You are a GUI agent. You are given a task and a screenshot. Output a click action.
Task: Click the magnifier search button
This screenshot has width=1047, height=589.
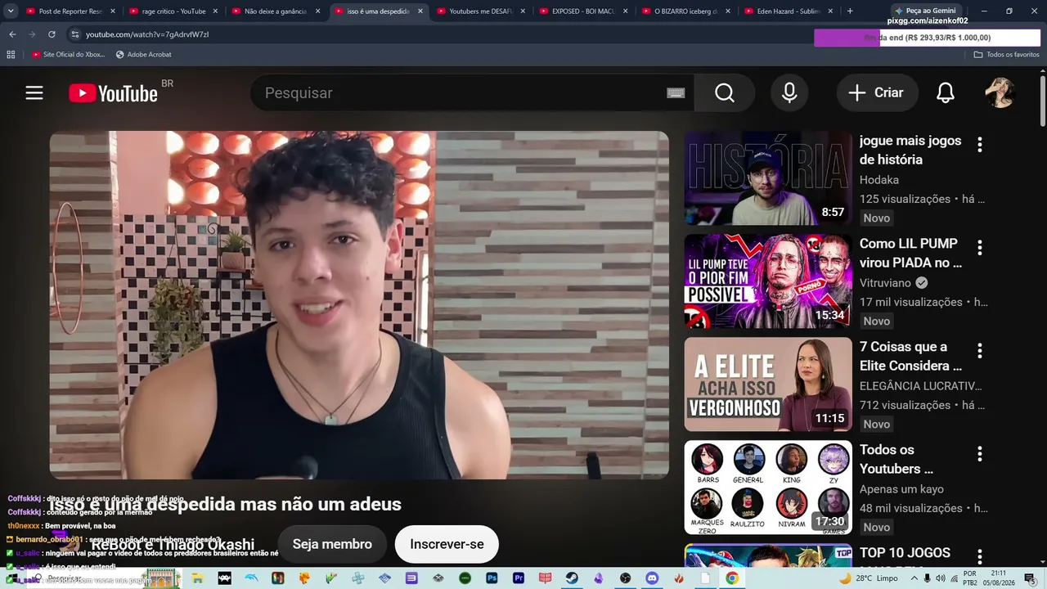pos(725,93)
